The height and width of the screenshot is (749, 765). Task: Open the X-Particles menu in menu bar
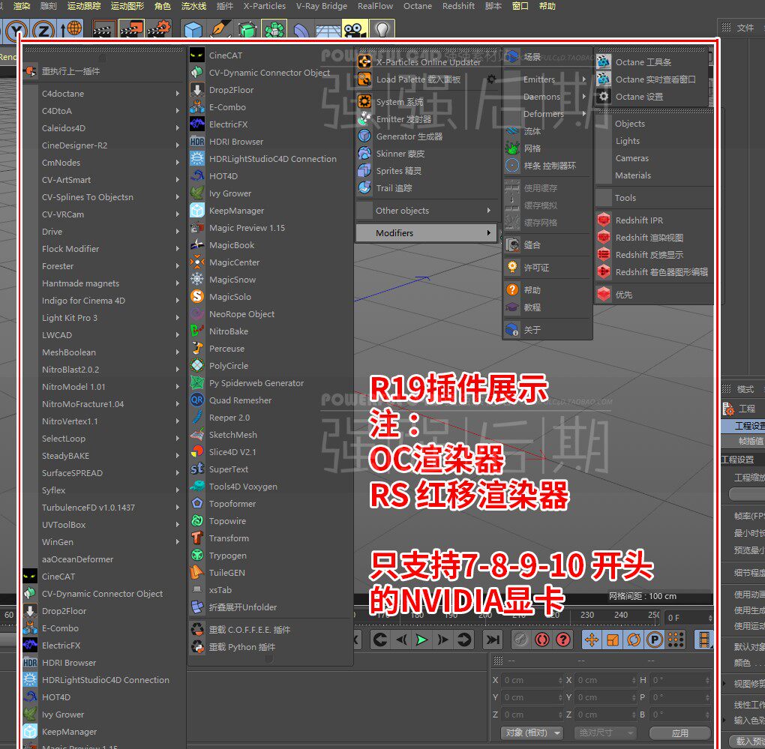(265, 6)
